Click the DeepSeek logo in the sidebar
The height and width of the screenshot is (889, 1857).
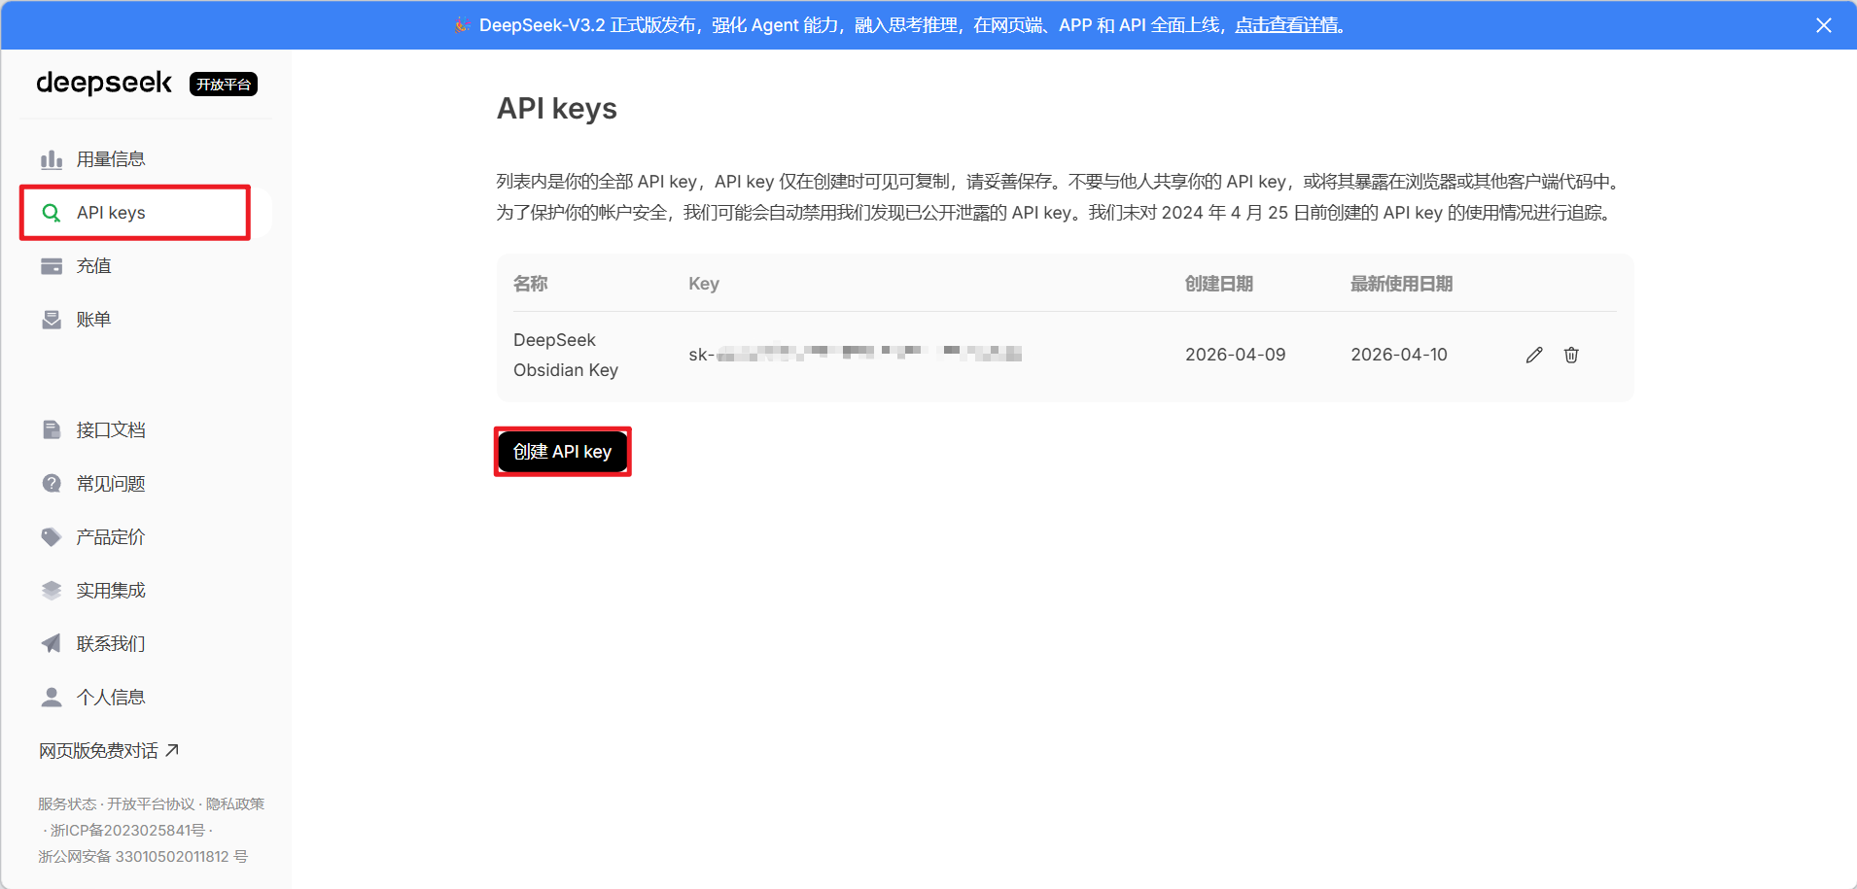tap(104, 84)
